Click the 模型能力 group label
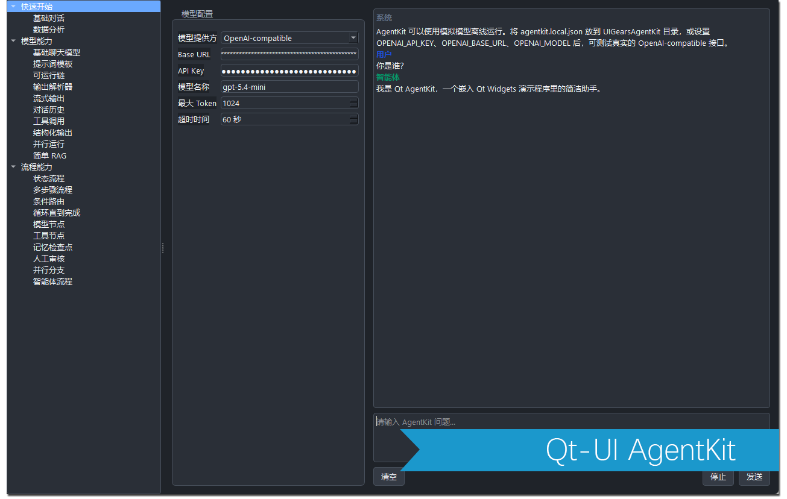Screen dimensions: 787x499 37,41
